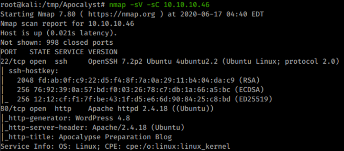Click the ssh-hostkey label
The height and width of the screenshot is (151, 344).
coord(33,71)
